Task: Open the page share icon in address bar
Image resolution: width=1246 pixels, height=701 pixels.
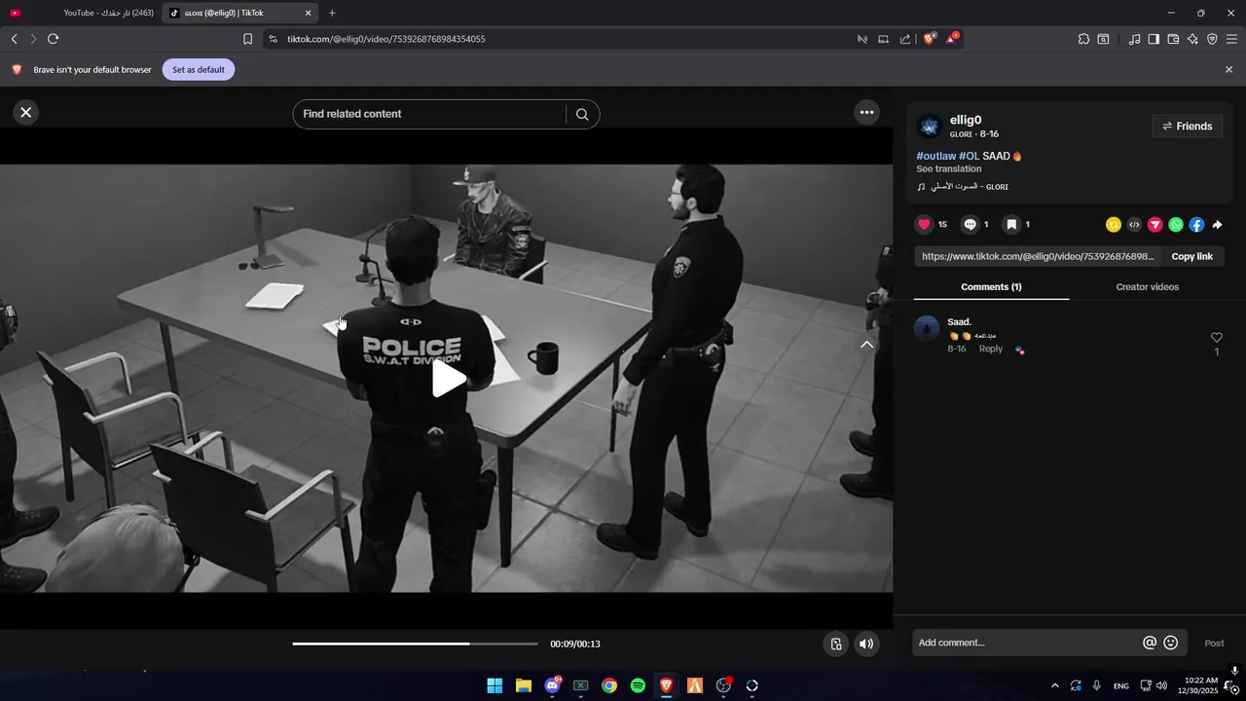Action: coord(905,39)
